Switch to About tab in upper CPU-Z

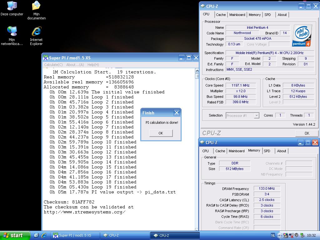tap(282, 15)
